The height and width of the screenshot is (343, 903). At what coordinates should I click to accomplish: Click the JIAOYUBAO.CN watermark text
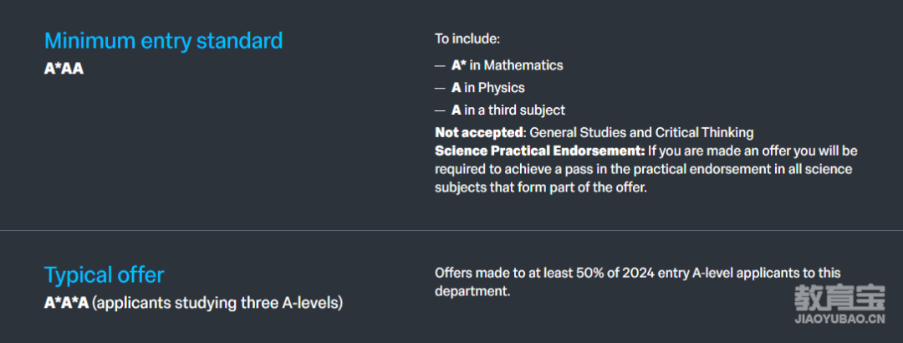839,320
